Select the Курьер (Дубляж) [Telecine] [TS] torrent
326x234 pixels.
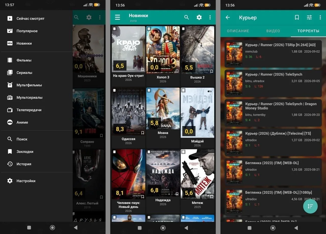(x=273, y=142)
